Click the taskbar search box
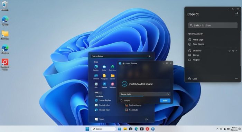The height and width of the screenshot is (132, 242). click(x=103, y=129)
